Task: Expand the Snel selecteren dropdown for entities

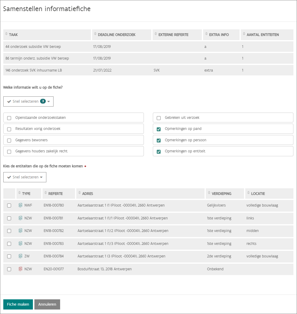Action: [25, 177]
